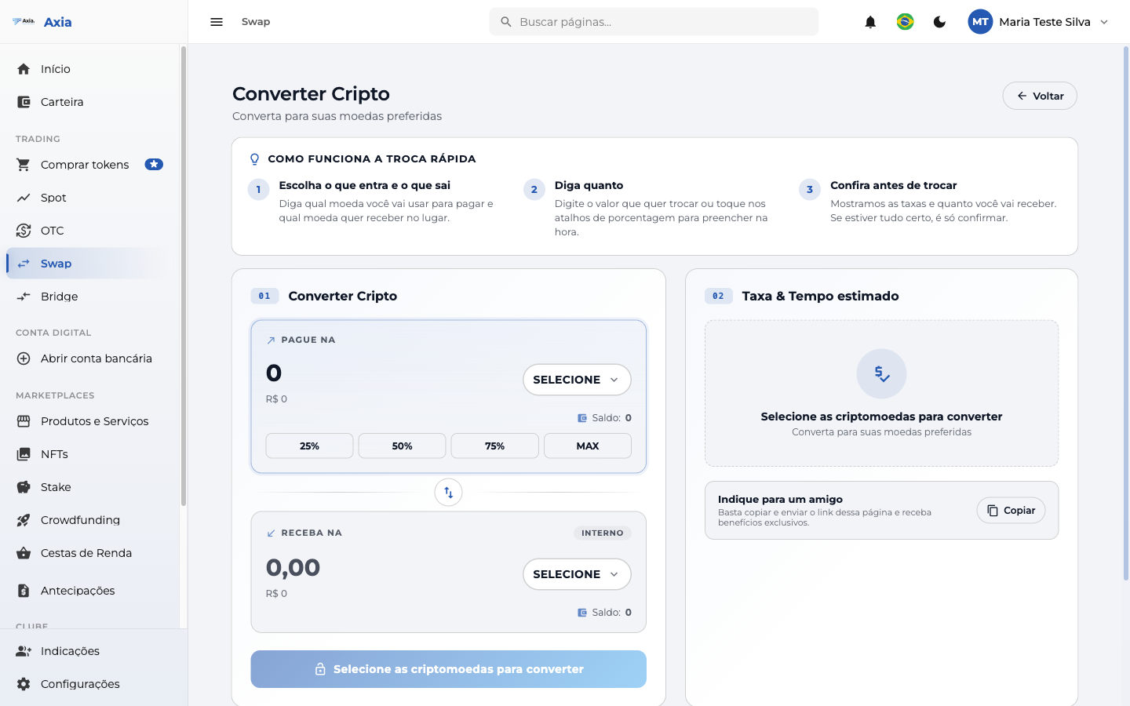Screen dimensions: 1130x706
Task: Click the Pague Na arrow icon
Action: click(271, 340)
